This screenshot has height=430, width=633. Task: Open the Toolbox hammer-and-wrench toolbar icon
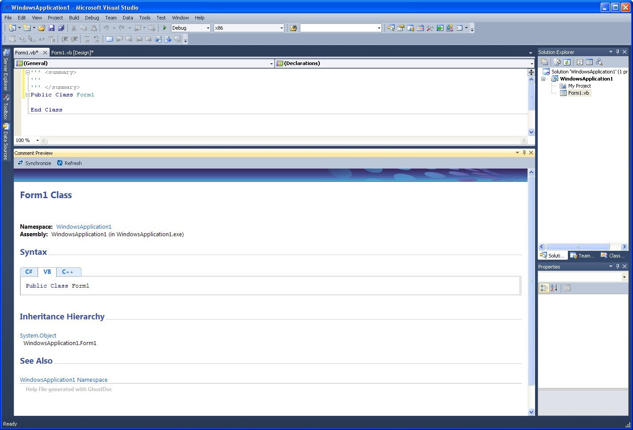(430, 28)
